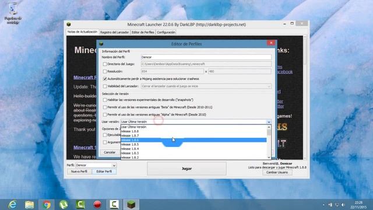Open the network icon in system tray
Viewport: 373px width, 210px height.
click(337, 205)
